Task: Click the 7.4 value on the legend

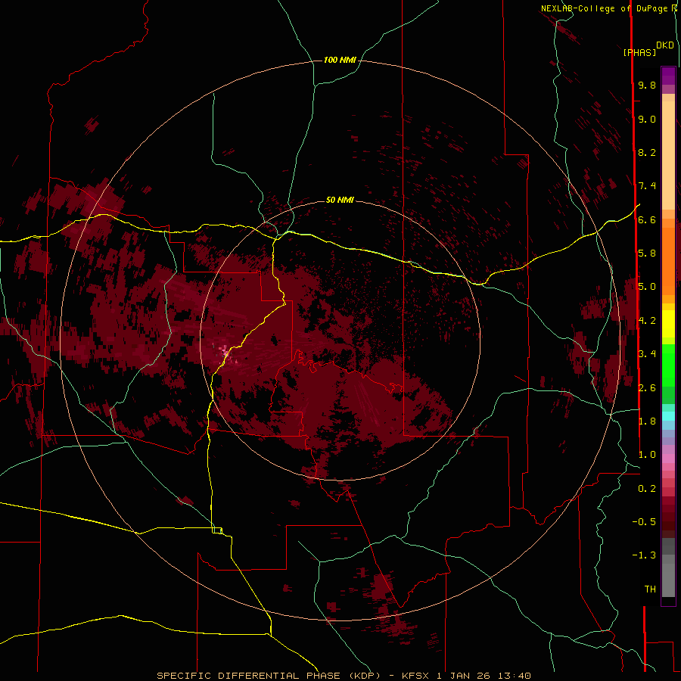Action: 647,186
